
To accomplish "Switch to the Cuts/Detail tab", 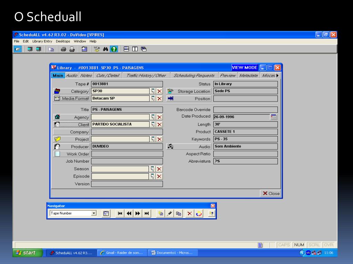I will (x=108, y=76).
